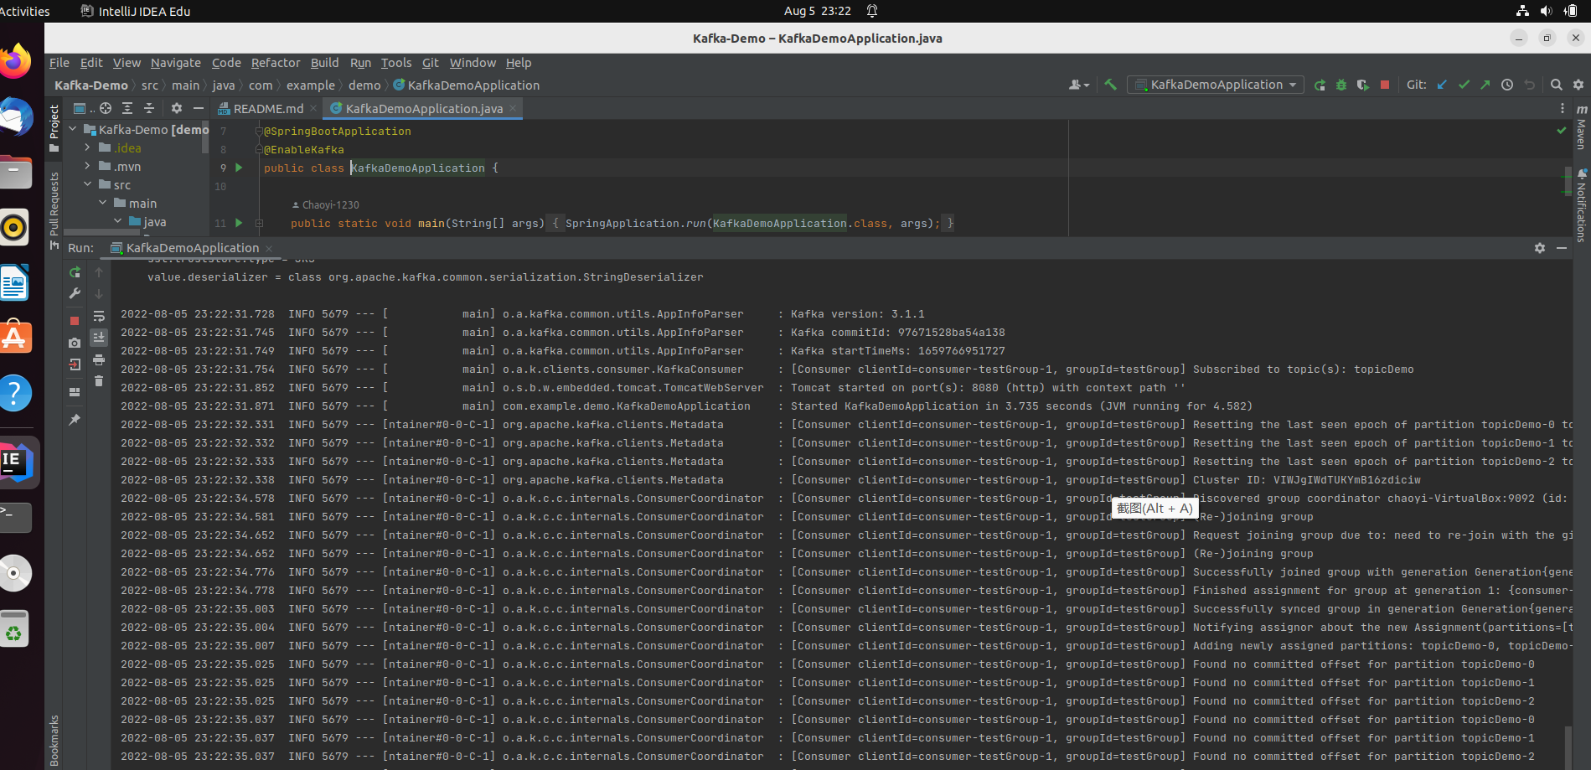The height and width of the screenshot is (770, 1591).
Task: Click Print icon in Run console toolbar
Action: (x=99, y=359)
